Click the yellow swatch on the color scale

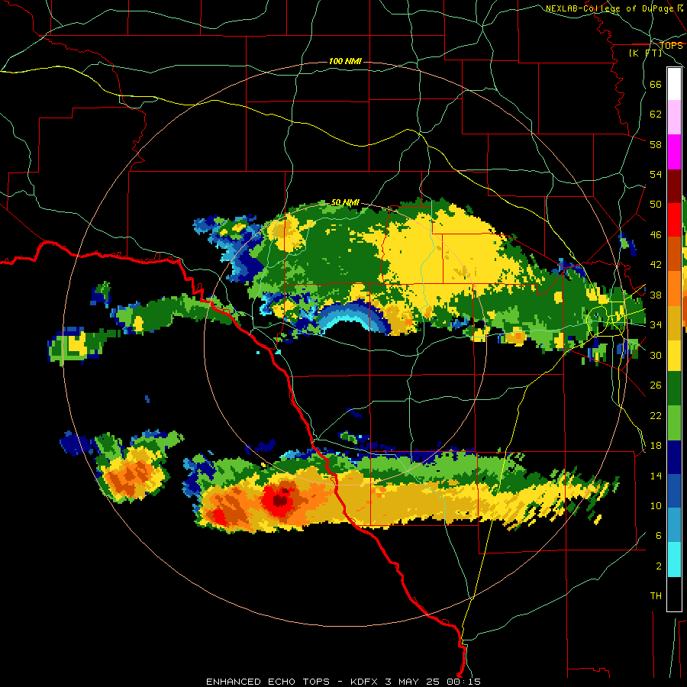point(674,356)
